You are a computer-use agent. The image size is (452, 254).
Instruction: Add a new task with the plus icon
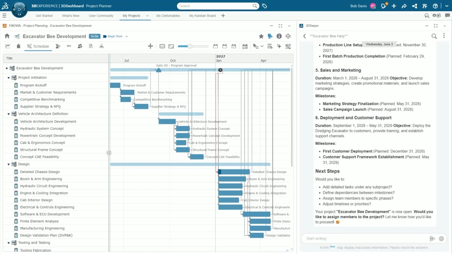pyautogui.click(x=150, y=46)
